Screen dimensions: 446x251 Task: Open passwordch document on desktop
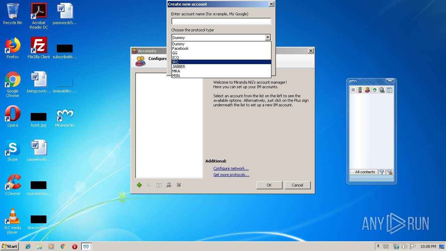(x=65, y=14)
